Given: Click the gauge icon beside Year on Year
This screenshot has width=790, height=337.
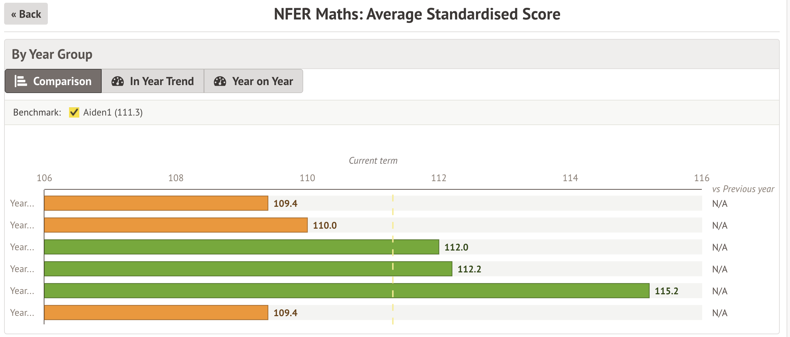Looking at the screenshot, I should click(220, 81).
